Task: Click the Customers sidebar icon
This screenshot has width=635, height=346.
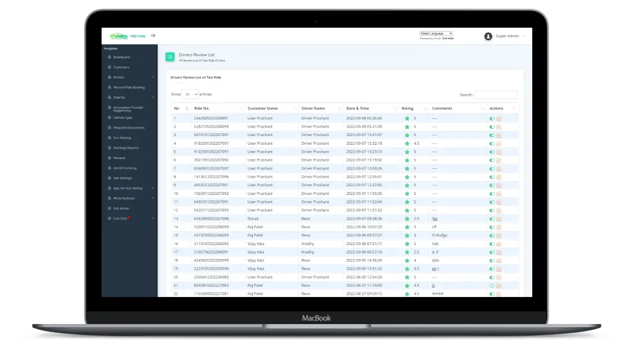Action: click(109, 67)
